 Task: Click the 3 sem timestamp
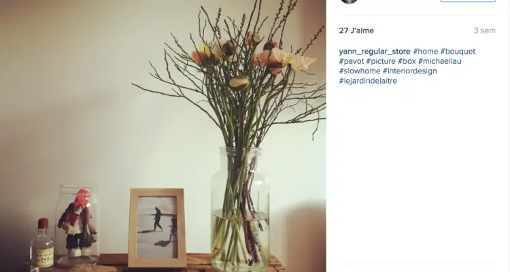click(x=484, y=31)
